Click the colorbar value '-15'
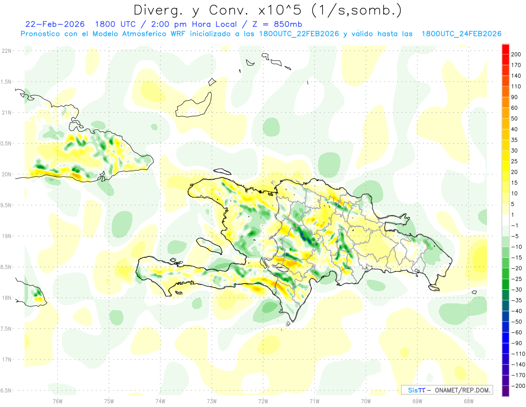The image size is (526, 407). click(x=517, y=258)
